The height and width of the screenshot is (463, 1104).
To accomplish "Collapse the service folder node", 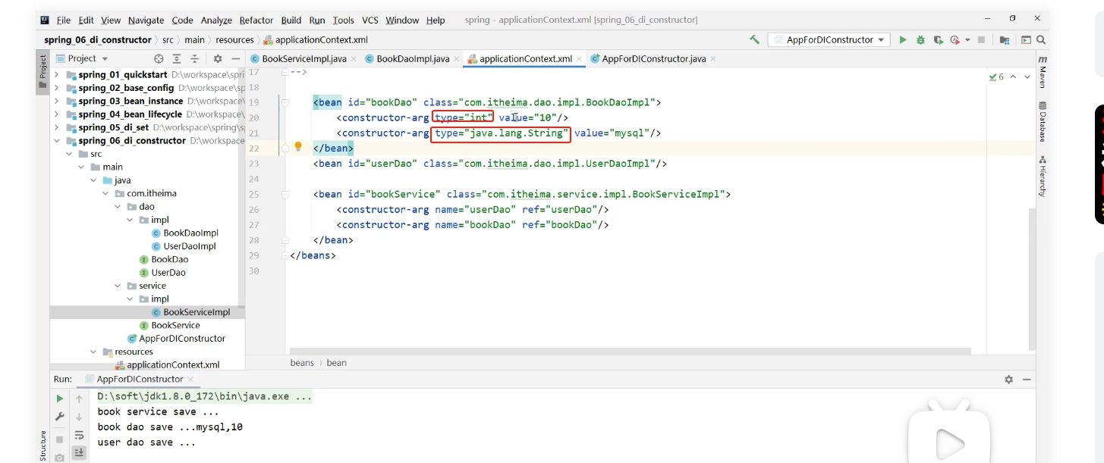I will point(118,286).
